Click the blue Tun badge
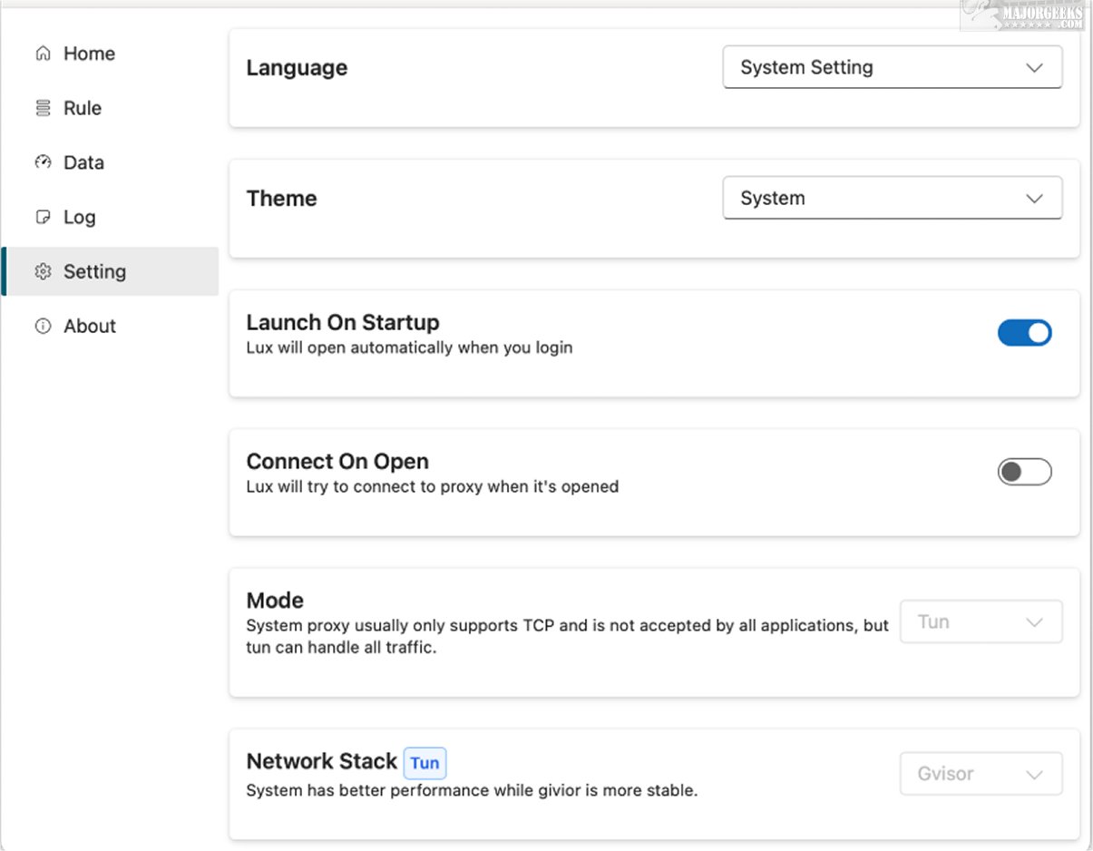This screenshot has height=851, width=1093. tap(425, 763)
